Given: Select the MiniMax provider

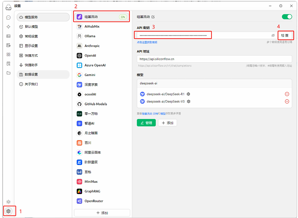Looking at the screenshot, I should pos(102,182).
